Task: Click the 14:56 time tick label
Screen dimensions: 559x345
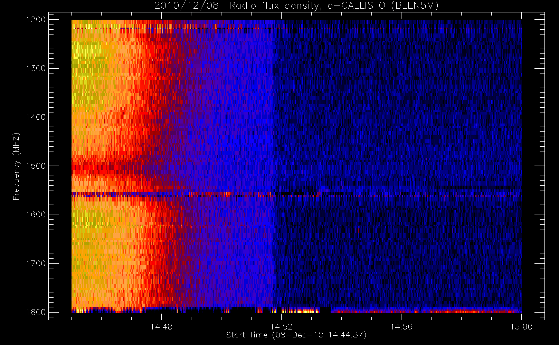Action: (401, 327)
